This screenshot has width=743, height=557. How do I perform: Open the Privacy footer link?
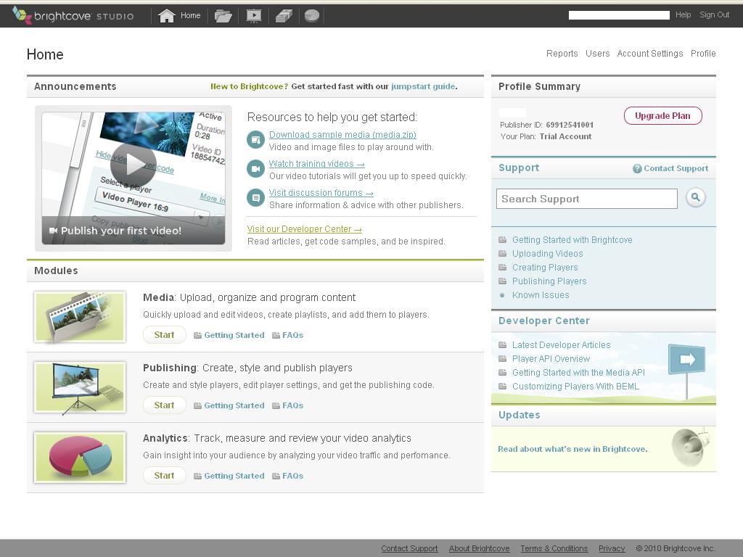pos(612,548)
